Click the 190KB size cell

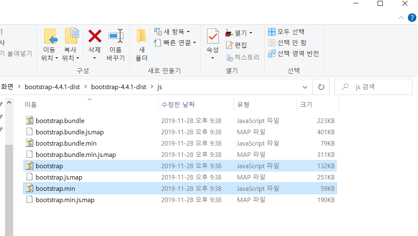[x=326, y=200]
